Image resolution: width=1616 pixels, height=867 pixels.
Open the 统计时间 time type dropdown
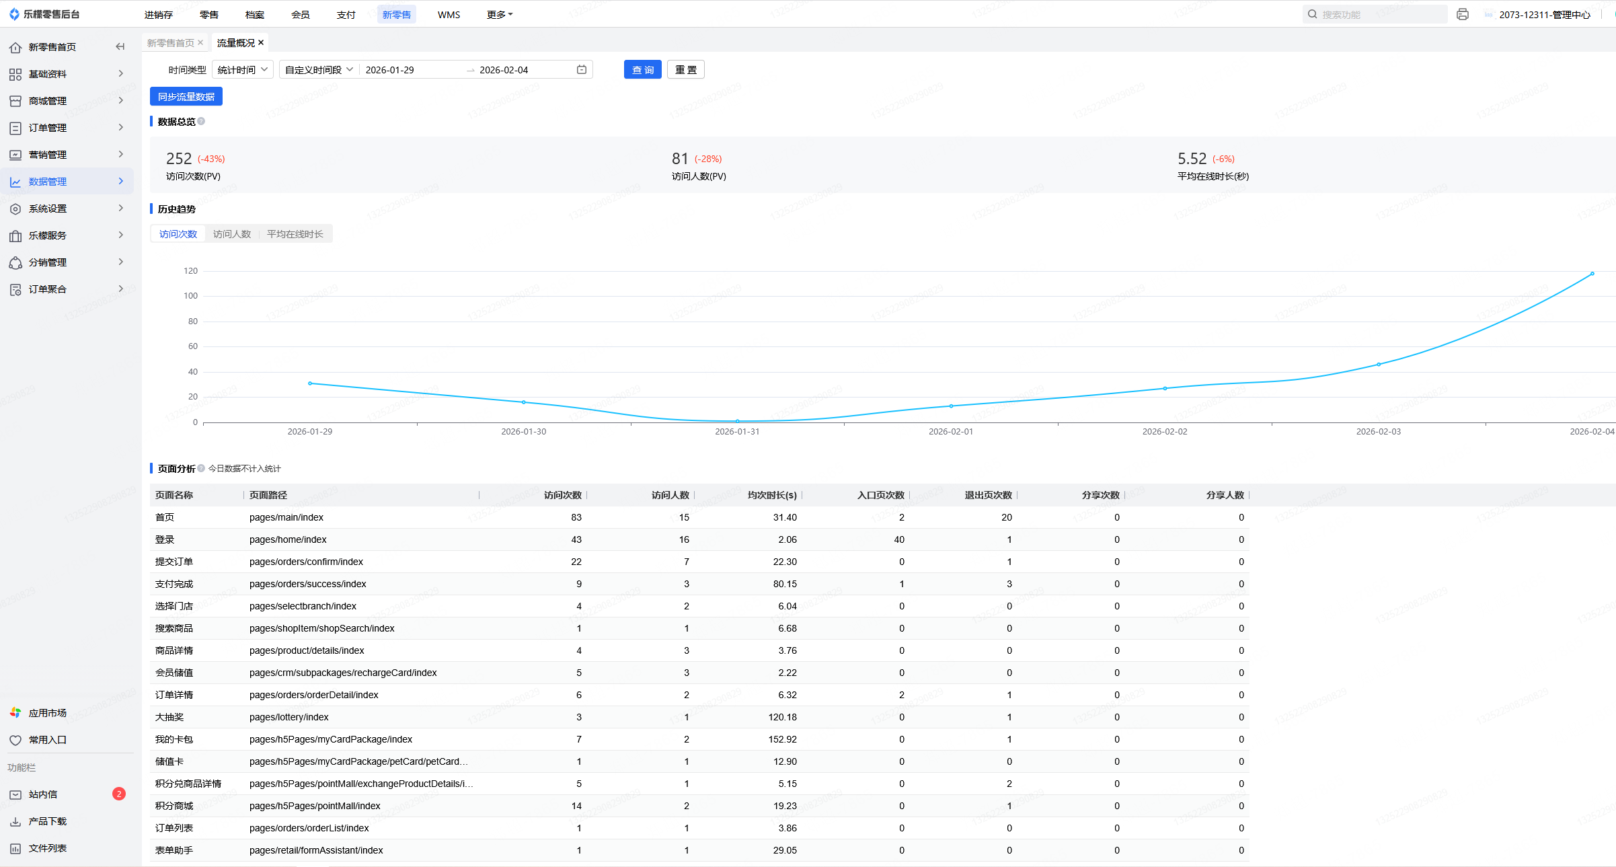[x=243, y=70]
